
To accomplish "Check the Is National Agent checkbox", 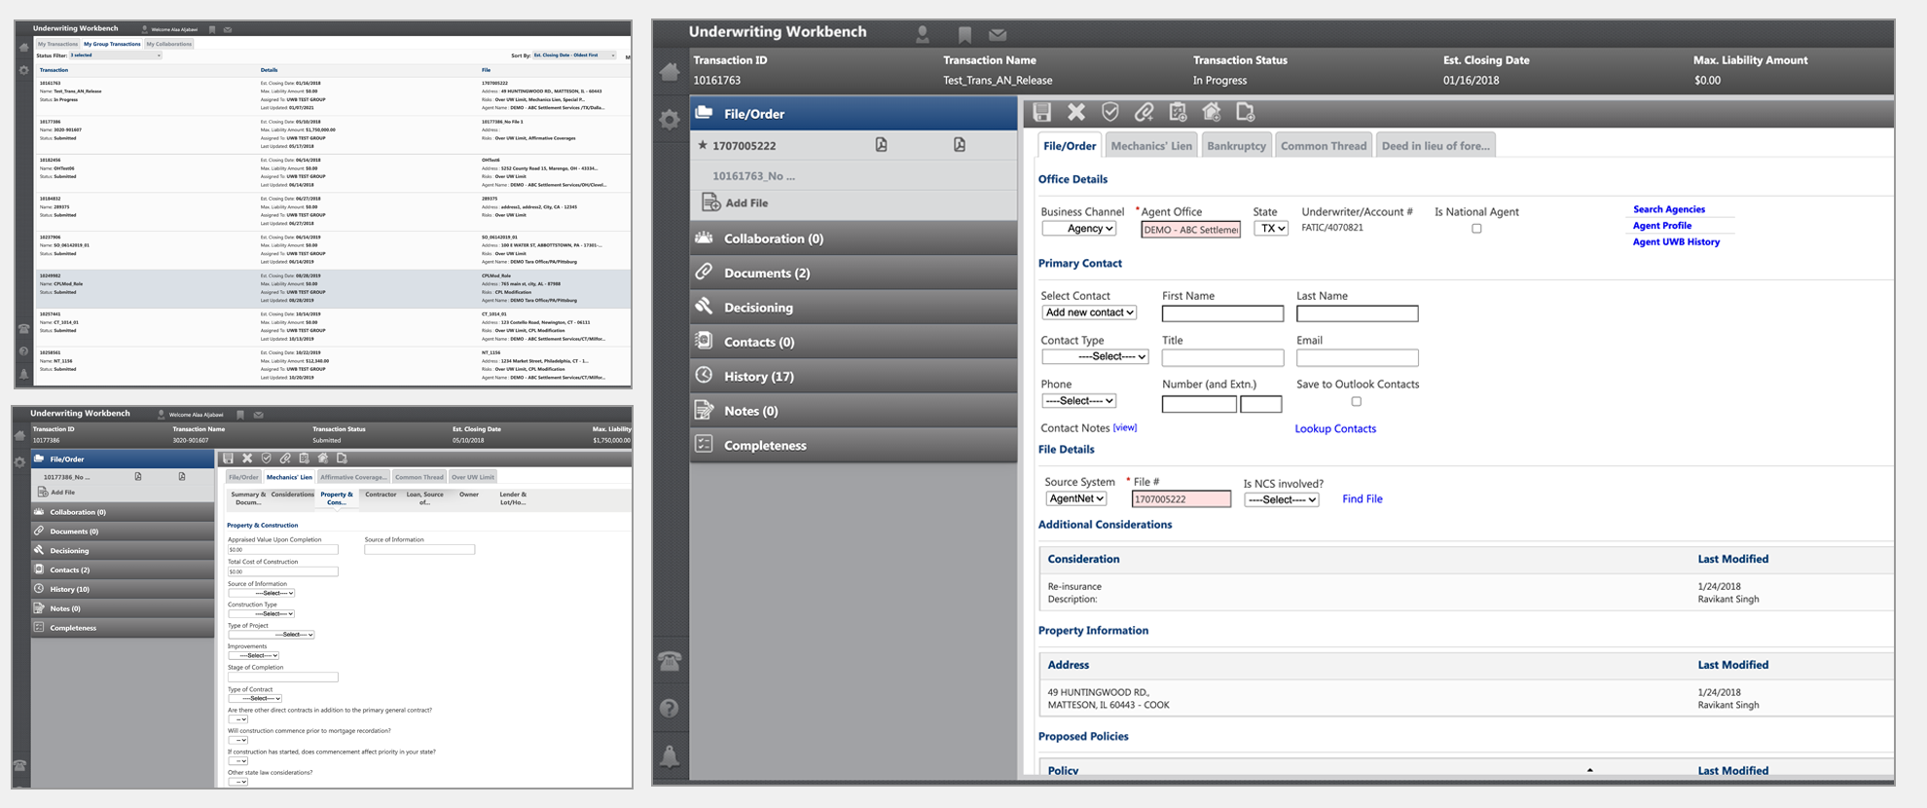I will (x=1476, y=229).
